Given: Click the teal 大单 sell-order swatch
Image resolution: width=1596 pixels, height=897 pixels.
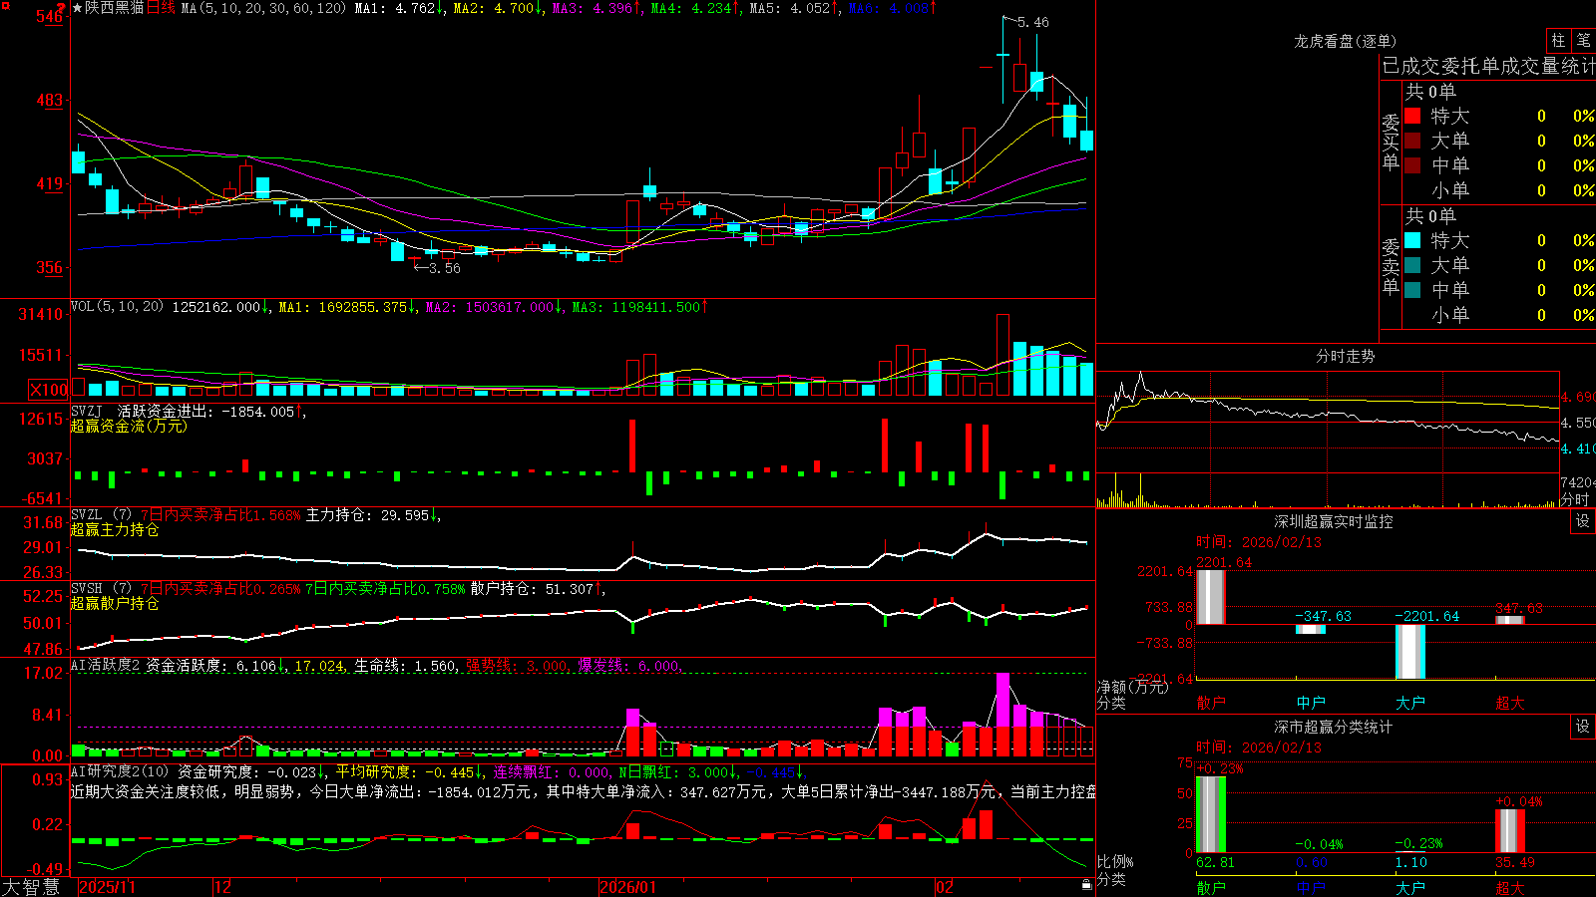Looking at the screenshot, I should [1412, 265].
